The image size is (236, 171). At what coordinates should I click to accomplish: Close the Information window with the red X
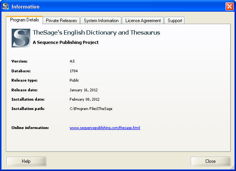tap(229, 7)
